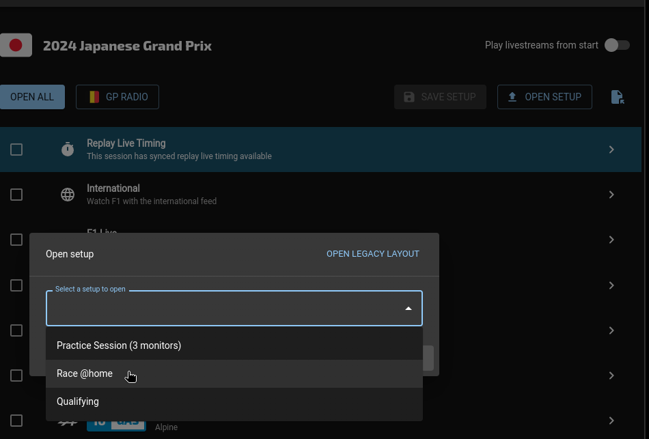Click the OPEN ALL button
The image size is (649, 439).
(x=32, y=97)
